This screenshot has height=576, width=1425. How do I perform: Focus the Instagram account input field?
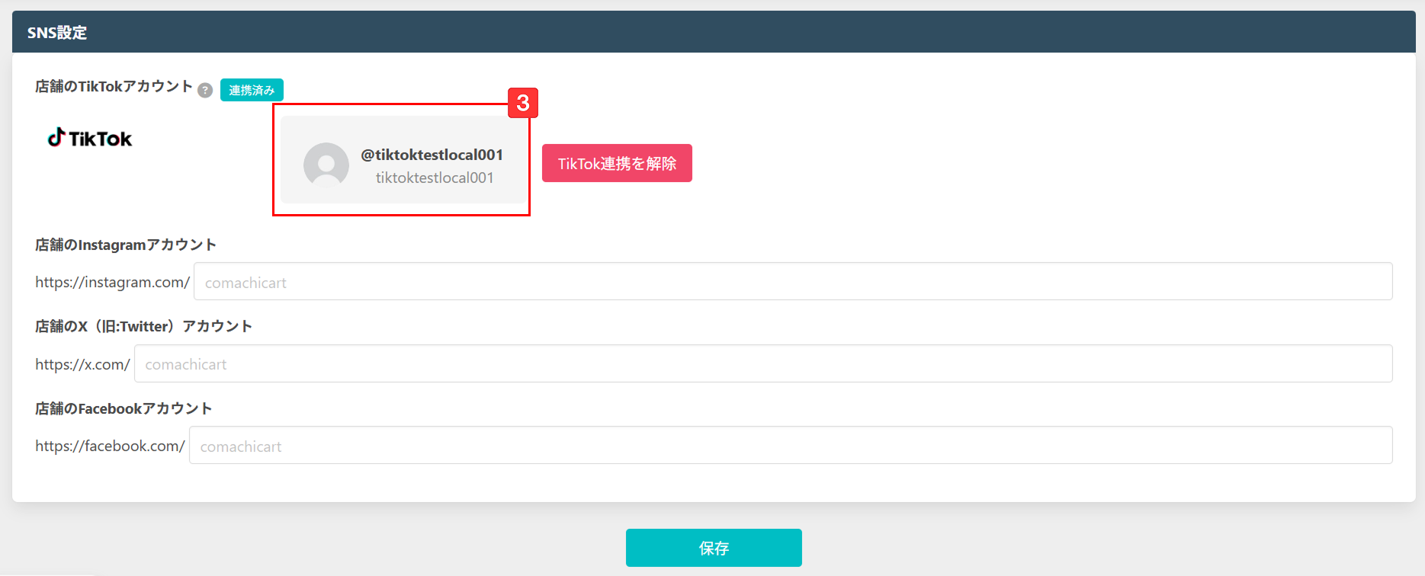(793, 282)
